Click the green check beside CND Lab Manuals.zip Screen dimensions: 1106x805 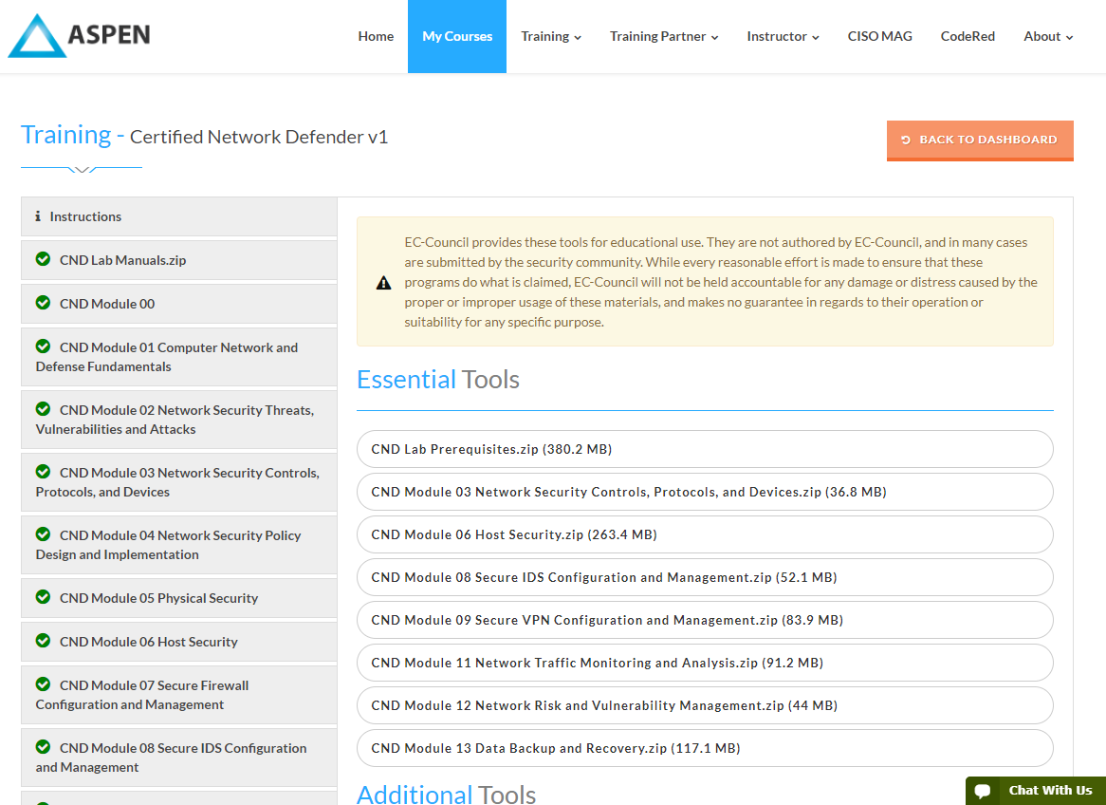tap(43, 259)
